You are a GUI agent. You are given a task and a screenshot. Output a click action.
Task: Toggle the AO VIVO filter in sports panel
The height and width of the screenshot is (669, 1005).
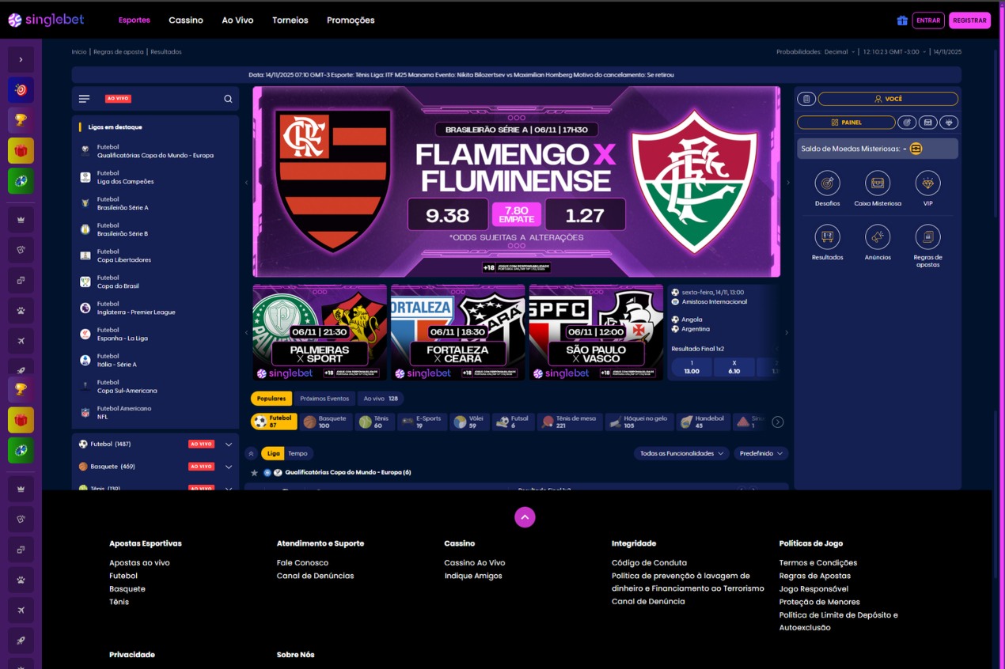pyautogui.click(x=118, y=99)
